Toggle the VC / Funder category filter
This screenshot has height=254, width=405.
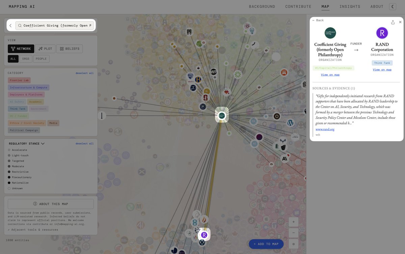point(18,116)
